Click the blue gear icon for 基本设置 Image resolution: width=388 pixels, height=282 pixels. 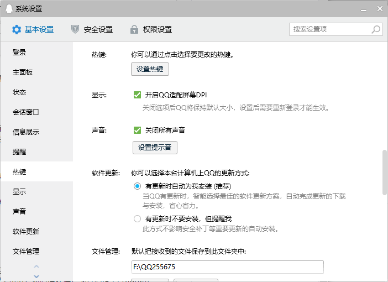(x=17, y=29)
